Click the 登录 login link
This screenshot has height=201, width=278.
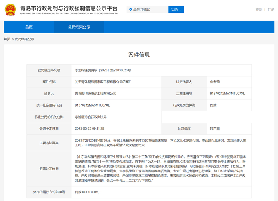point(259,10)
